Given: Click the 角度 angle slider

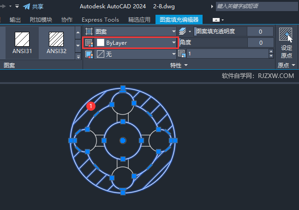Looking at the screenshot, I should coord(213,42).
